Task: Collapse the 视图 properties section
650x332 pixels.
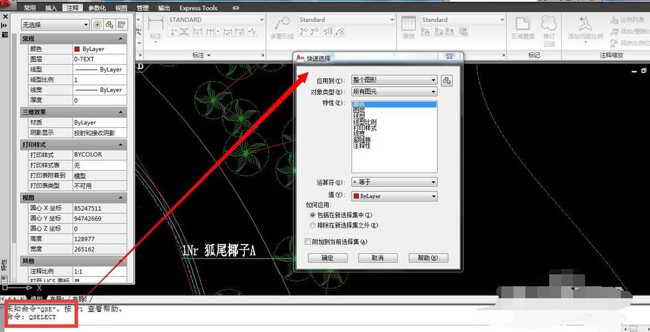Action: [121, 198]
